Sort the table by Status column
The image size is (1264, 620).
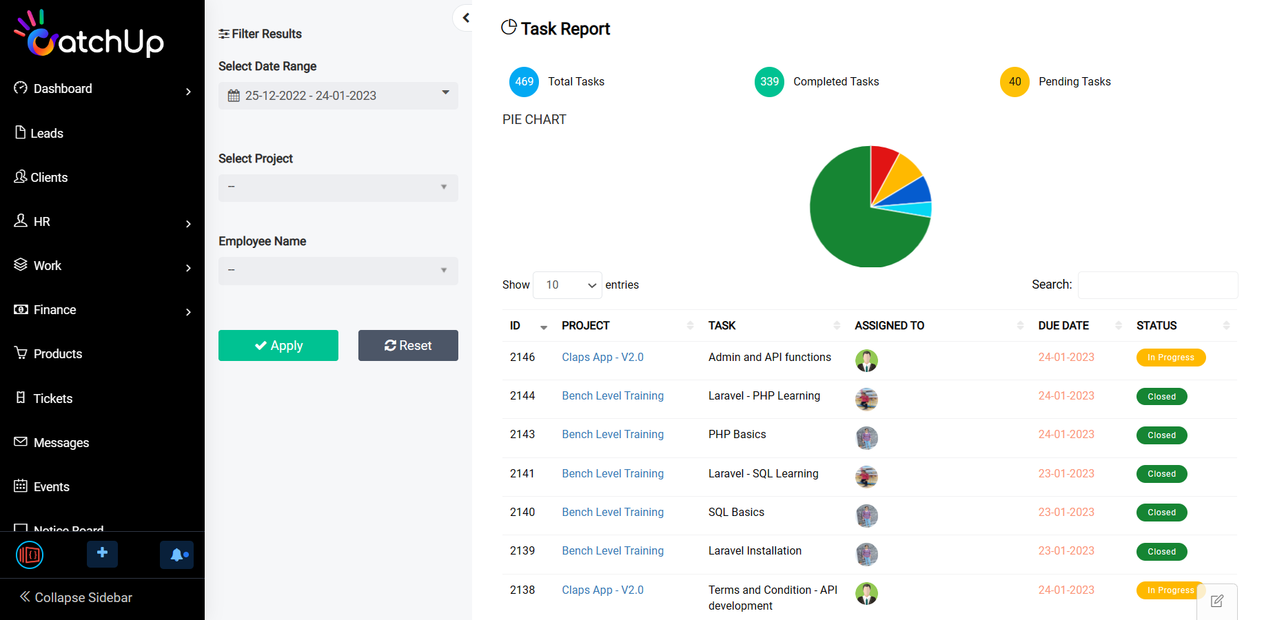pos(1183,326)
